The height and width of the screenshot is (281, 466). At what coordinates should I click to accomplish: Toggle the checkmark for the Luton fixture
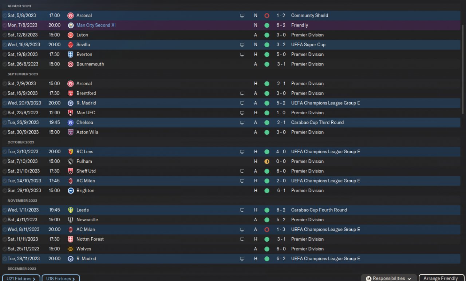coord(4,35)
